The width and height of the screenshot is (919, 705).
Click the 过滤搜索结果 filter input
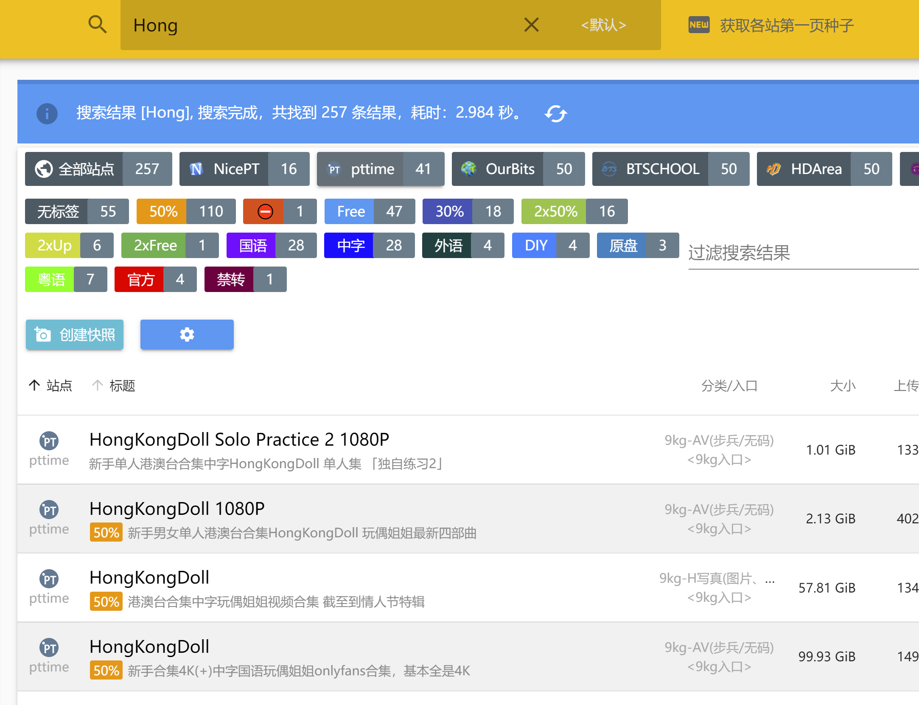(798, 253)
